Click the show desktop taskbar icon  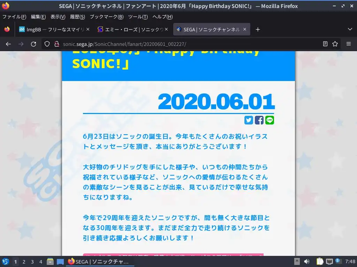[x=60, y=261]
